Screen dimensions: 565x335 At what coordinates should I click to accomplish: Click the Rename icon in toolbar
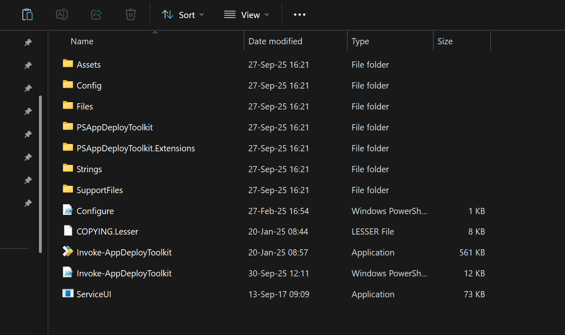pos(61,15)
